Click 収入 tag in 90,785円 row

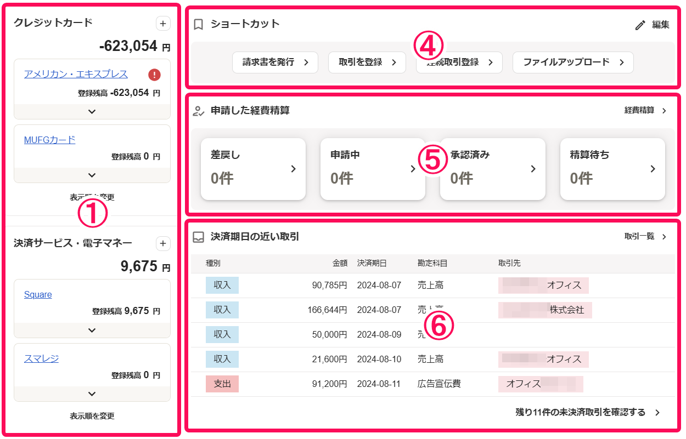point(222,285)
